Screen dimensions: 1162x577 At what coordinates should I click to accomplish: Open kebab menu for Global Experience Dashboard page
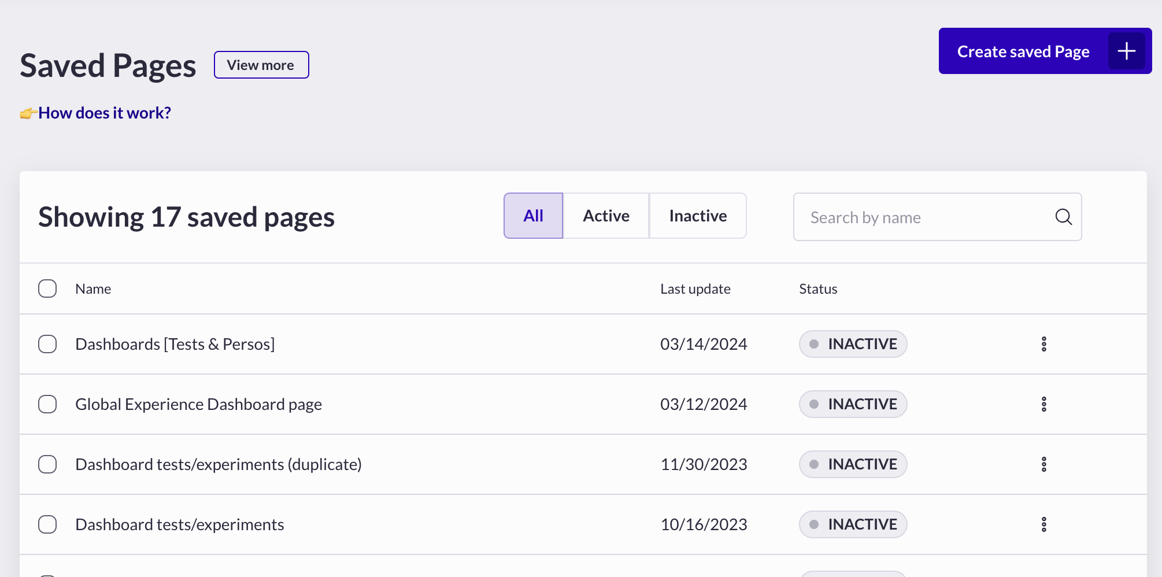[x=1044, y=404]
